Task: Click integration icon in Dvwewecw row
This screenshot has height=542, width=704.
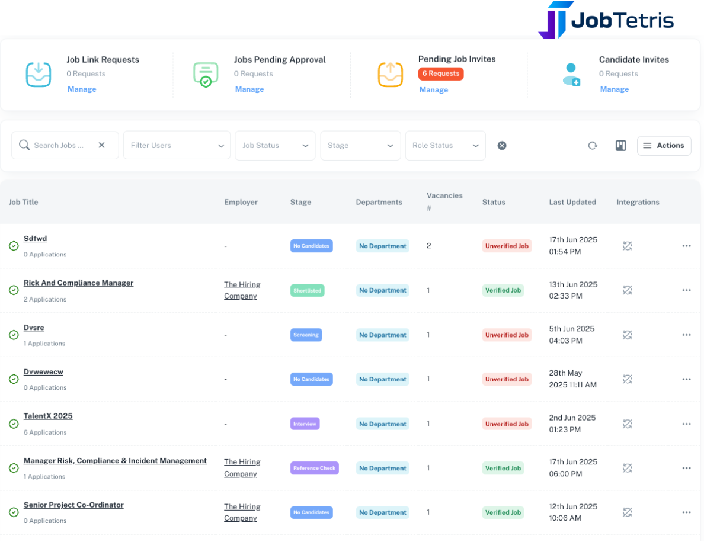Action: coord(627,379)
